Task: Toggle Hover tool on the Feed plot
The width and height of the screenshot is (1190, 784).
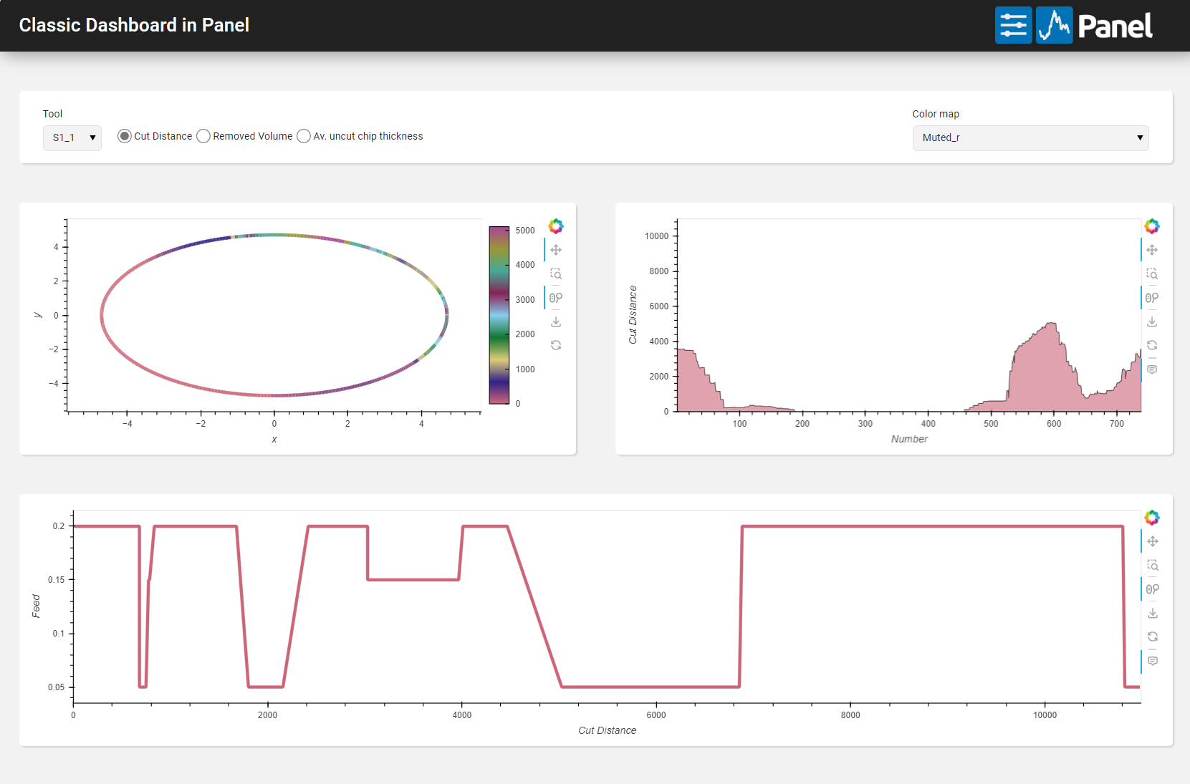Action: click(1153, 661)
